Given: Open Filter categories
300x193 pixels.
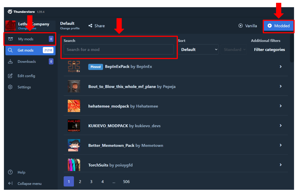Looking at the screenshot, I should coord(269,50).
